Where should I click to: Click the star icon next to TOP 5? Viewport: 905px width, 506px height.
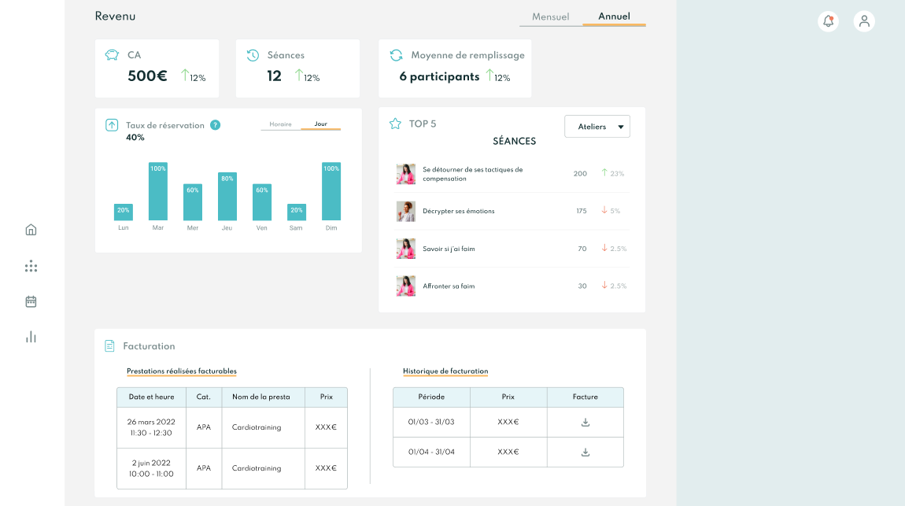point(395,124)
